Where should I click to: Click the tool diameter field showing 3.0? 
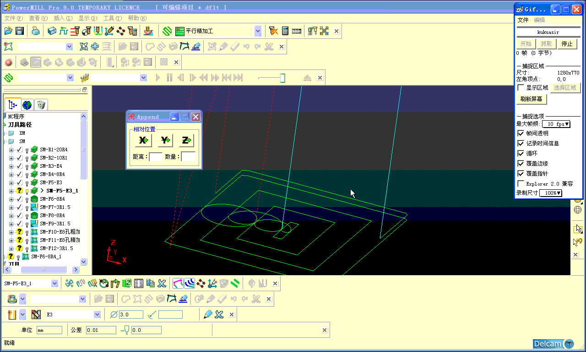pos(130,315)
